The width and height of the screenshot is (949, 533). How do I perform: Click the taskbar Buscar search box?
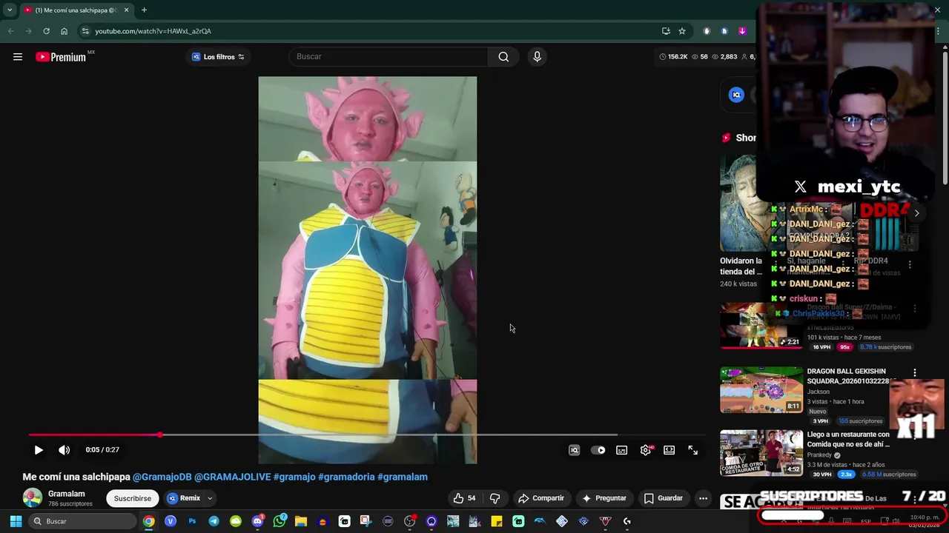click(83, 521)
